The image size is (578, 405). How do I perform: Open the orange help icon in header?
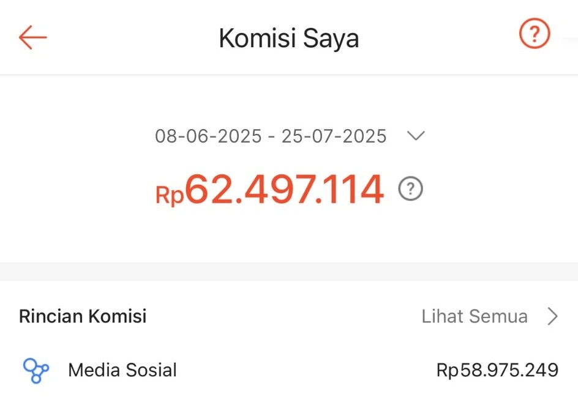tap(535, 35)
